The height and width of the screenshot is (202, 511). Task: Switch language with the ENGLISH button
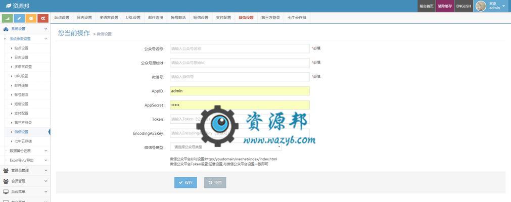tap(463, 6)
